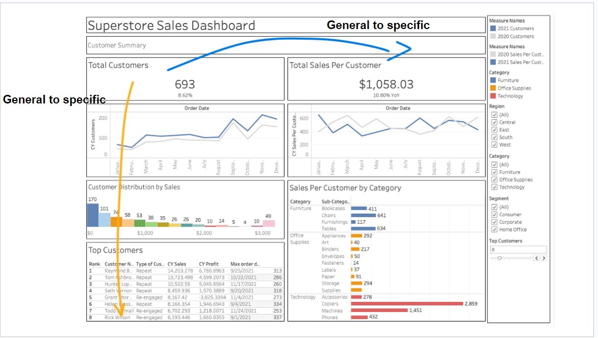Uncheck the Central region filter
598x338 pixels.
click(495, 122)
